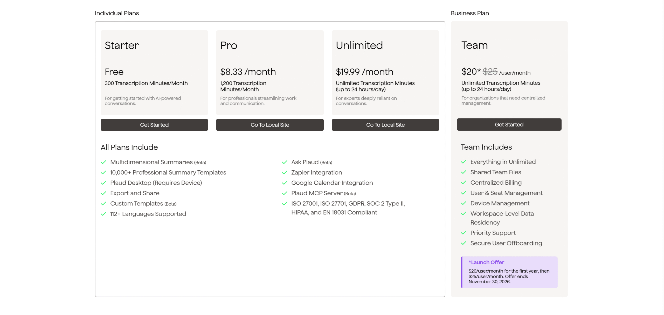This screenshot has width=664, height=315.
Task: Click Go To Local Site under Pro
Action: pos(270,125)
